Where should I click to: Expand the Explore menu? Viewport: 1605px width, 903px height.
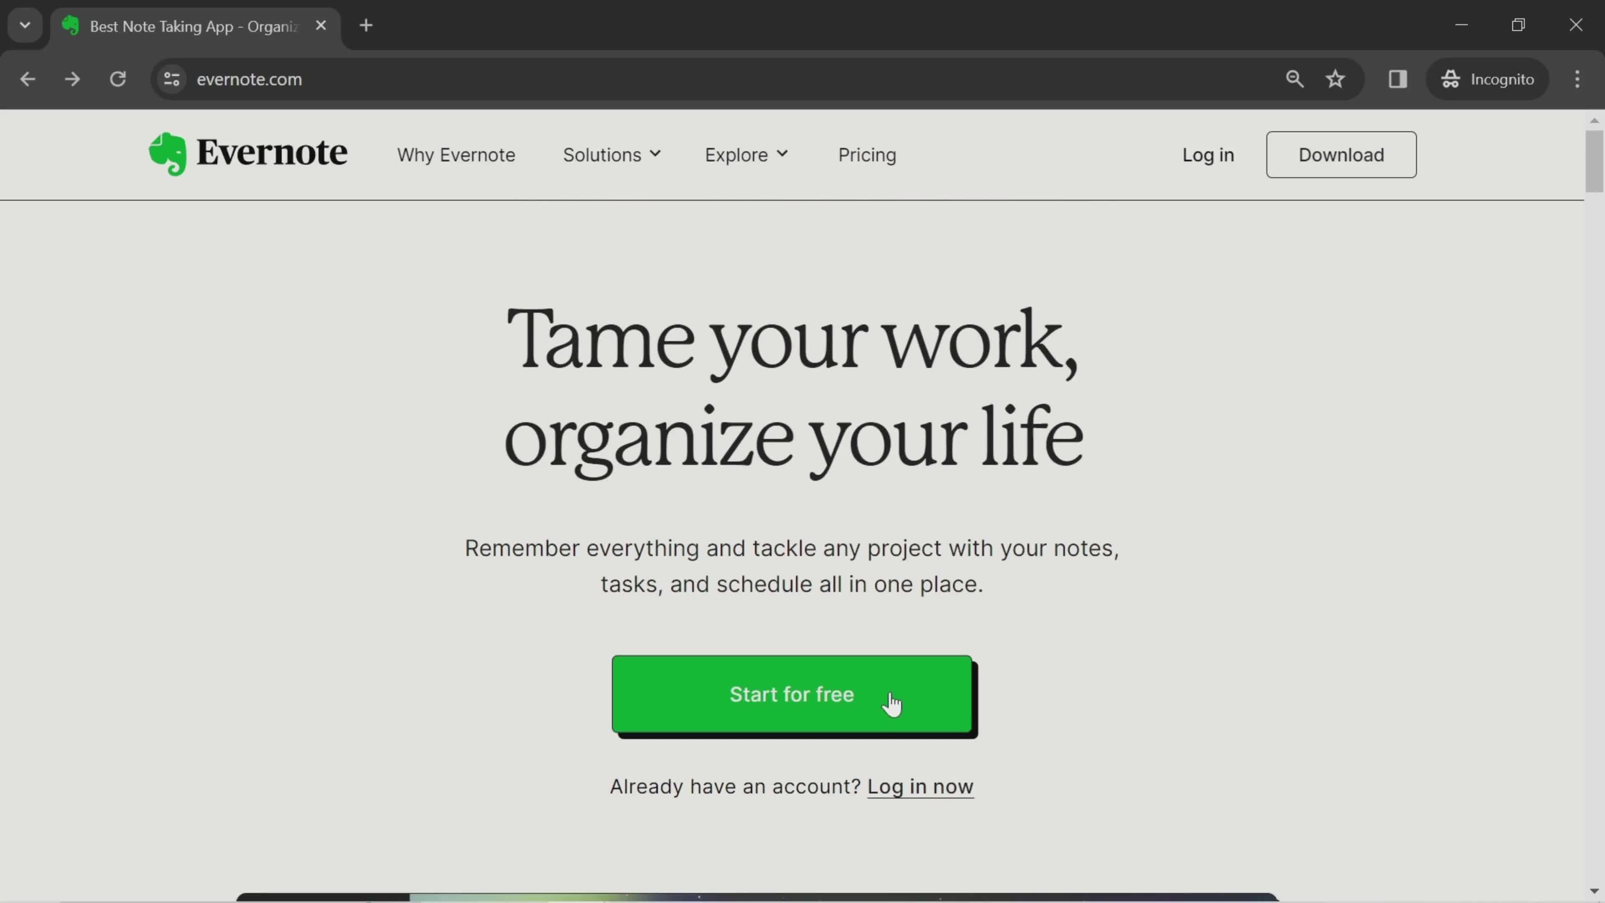746,155
